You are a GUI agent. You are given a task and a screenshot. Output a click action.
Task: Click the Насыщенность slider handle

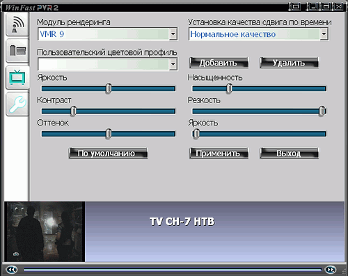pos(229,89)
